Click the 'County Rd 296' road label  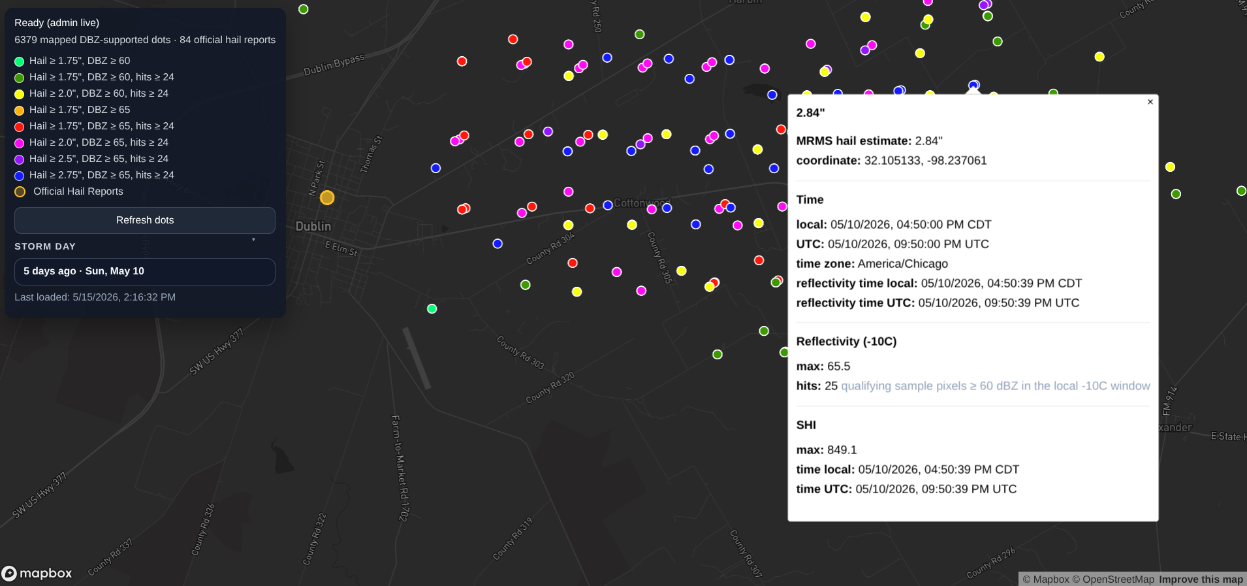point(992,563)
